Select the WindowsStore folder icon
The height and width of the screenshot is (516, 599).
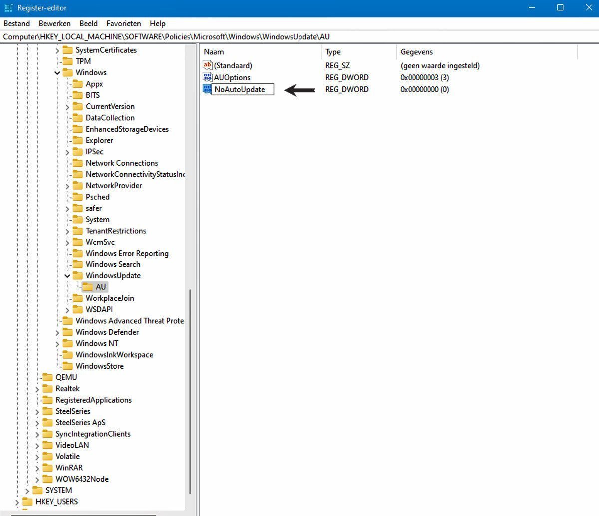67,366
